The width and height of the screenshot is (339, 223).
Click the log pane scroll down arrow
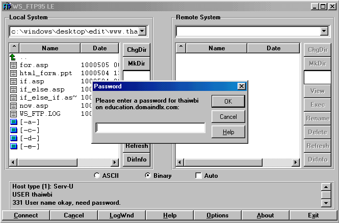326,203
